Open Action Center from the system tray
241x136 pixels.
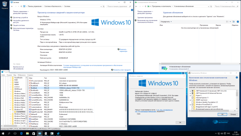click(225, 133)
